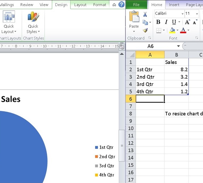The width and height of the screenshot is (203, 183).
Task: Select column B header
Action: click(x=176, y=55)
